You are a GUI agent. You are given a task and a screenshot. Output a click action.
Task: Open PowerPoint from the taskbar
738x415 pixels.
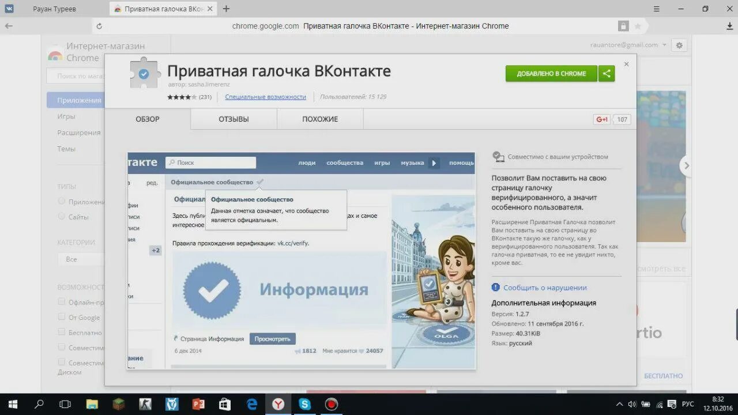pyautogui.click(x=198, y=404)
